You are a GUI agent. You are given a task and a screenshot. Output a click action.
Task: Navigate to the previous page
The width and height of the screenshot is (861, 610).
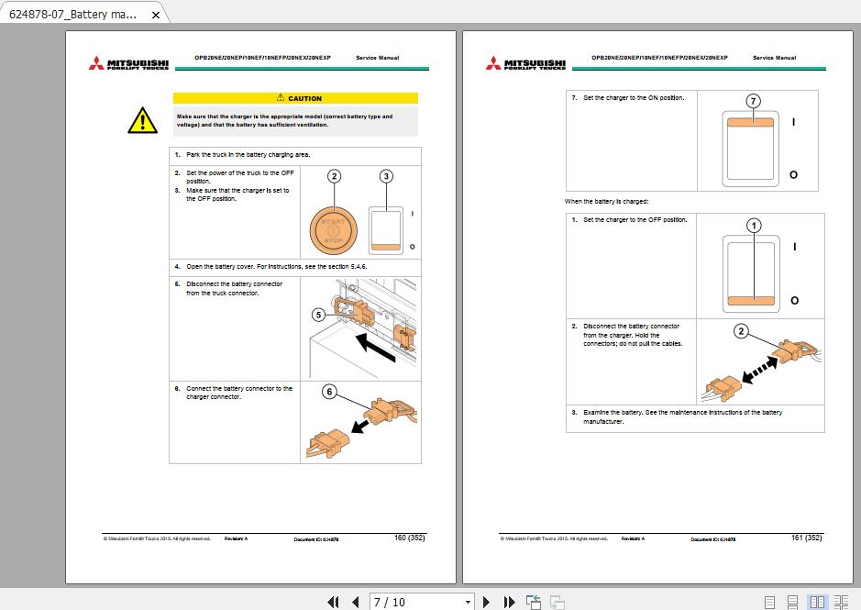(x=355, y=602)
